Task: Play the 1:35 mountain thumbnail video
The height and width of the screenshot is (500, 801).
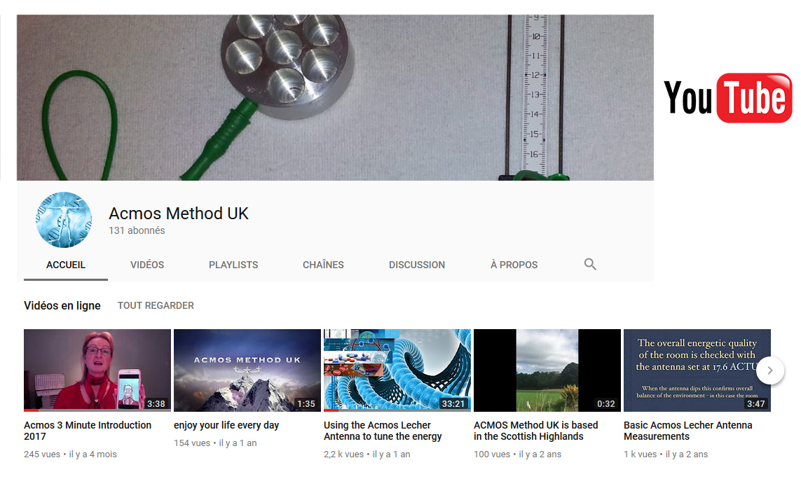Action: point(247,370)
